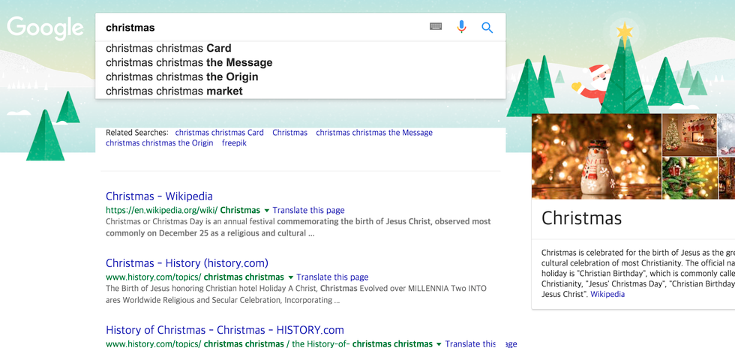Choose 'christmas christmas the Message' suggestion
This screenshot has width=735, height=348.
(x=189, y=63)
